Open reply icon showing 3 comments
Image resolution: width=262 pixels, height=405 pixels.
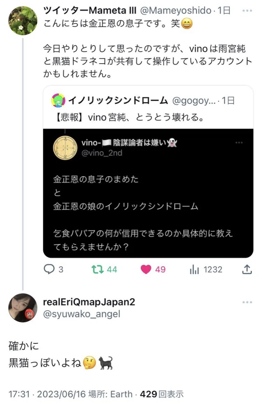point(49,269)
